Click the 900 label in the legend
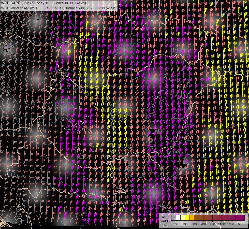 (212, 224)
